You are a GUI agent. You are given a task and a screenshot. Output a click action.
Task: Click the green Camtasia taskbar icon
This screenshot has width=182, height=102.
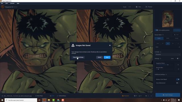pyautogui.click(x=53, y=100)
